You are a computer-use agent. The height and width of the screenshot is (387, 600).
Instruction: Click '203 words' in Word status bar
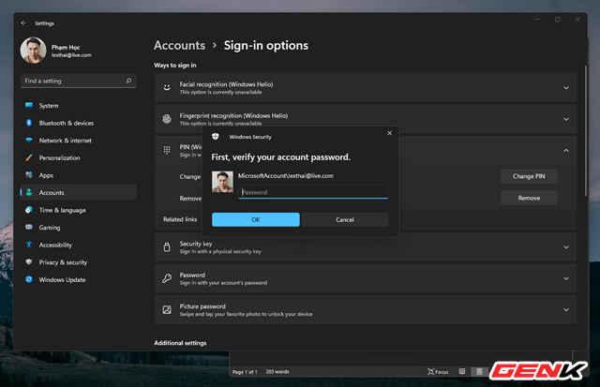277,372
